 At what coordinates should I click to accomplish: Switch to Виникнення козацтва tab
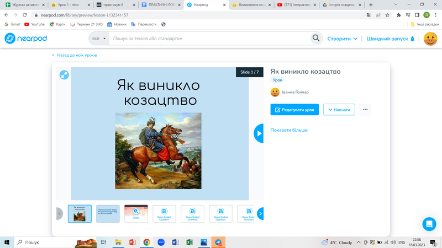coord(251,5)
